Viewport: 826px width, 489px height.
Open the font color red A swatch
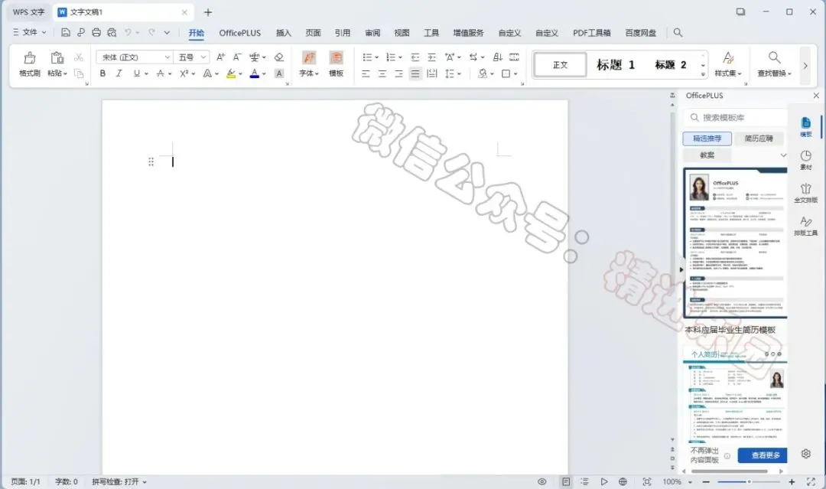(255, 73)
